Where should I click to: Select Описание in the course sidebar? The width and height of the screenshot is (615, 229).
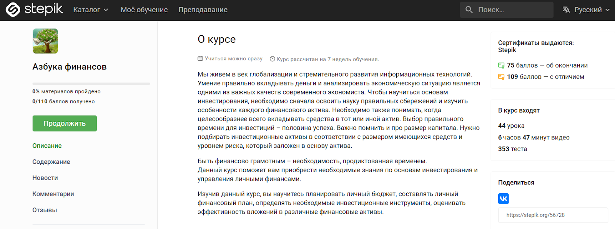coord(47,146)
